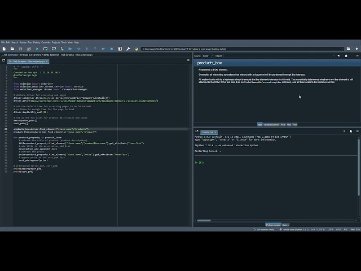The height and width of the screenshot is (271, 361).
Task: Open the Debug menu
Action: tap(36, 42)
